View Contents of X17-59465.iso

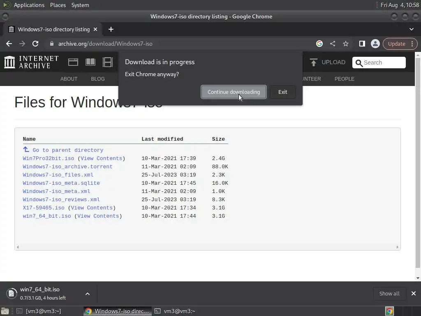[92, 208]
